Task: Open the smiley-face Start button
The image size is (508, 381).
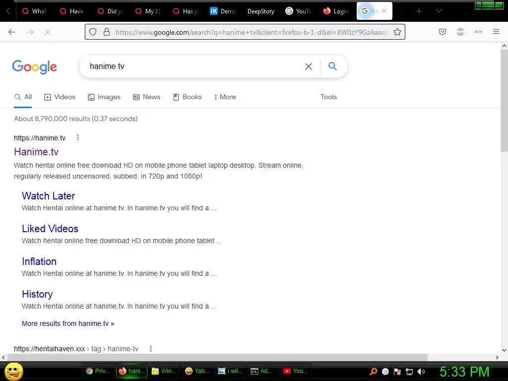Action: (13, 371)
